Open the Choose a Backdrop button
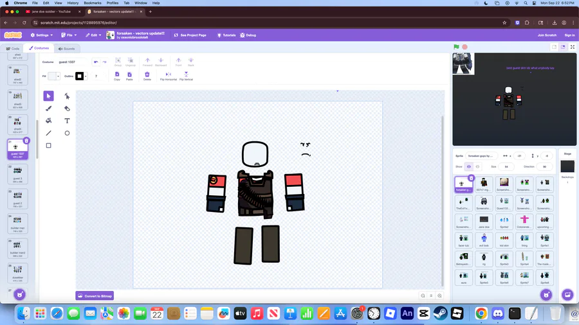This screenshot has height=325, width=579. [567, 294]
